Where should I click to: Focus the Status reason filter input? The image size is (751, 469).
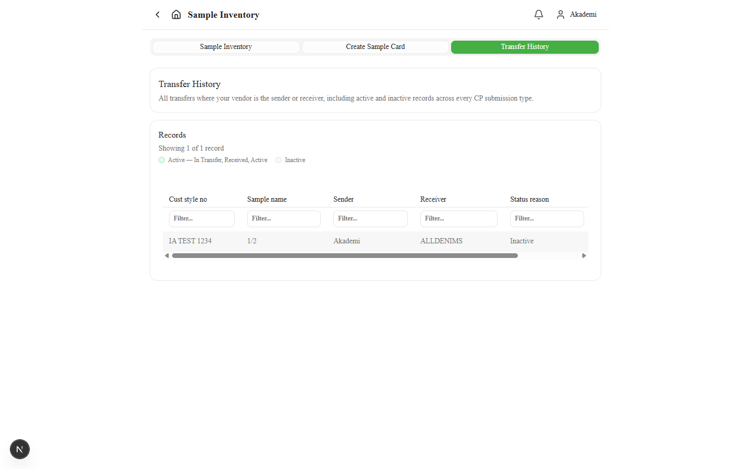[547, 219]
